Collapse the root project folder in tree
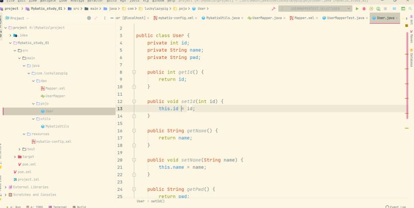The width and height of the screenshot is (414, 208). tap(6, 28)
